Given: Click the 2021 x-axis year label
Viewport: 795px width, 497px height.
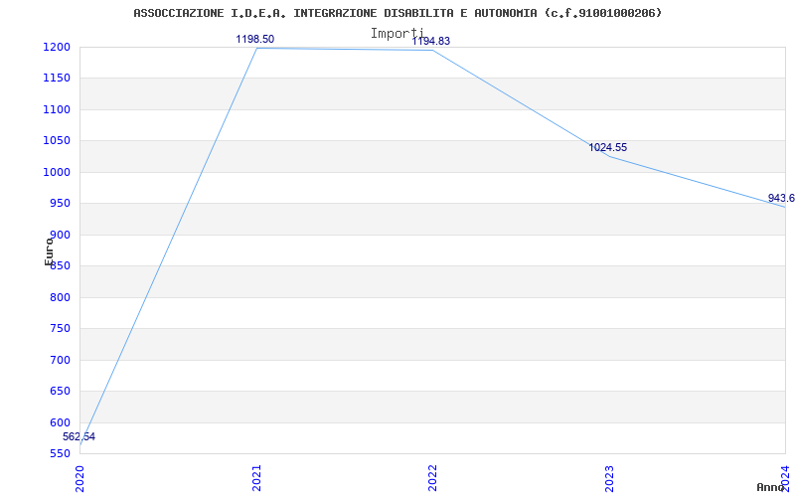Looking at the screenshot, I should [x=256, y=478].
